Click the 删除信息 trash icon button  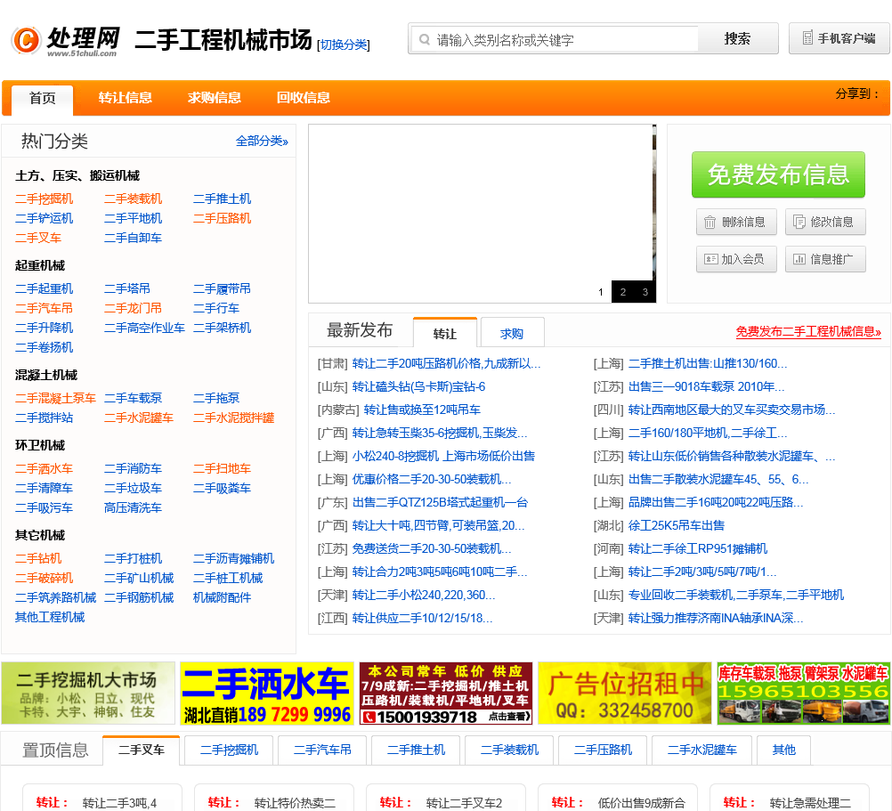point(736,222)
